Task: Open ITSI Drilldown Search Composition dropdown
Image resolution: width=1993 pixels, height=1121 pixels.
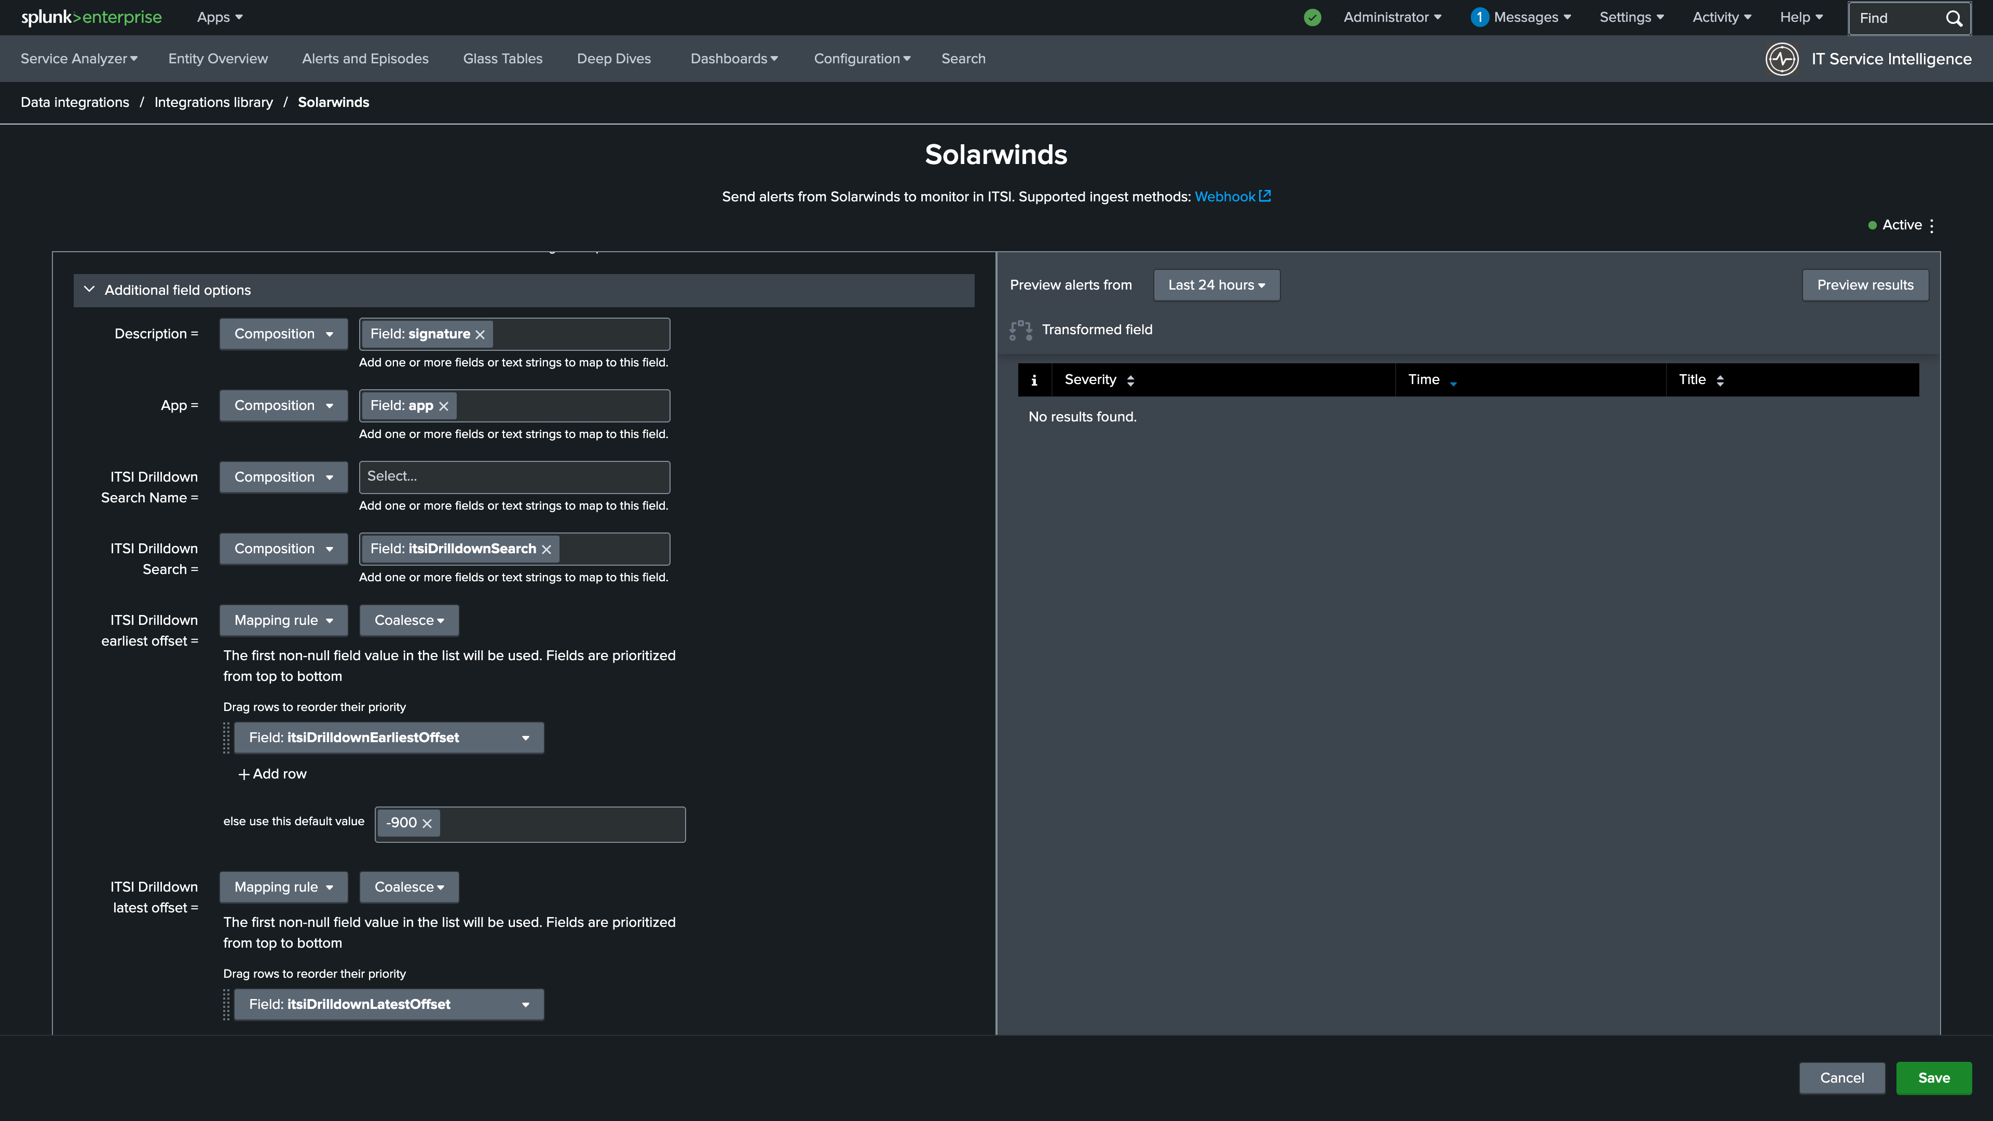Action: pyautogui.click(x=283, y=549)
